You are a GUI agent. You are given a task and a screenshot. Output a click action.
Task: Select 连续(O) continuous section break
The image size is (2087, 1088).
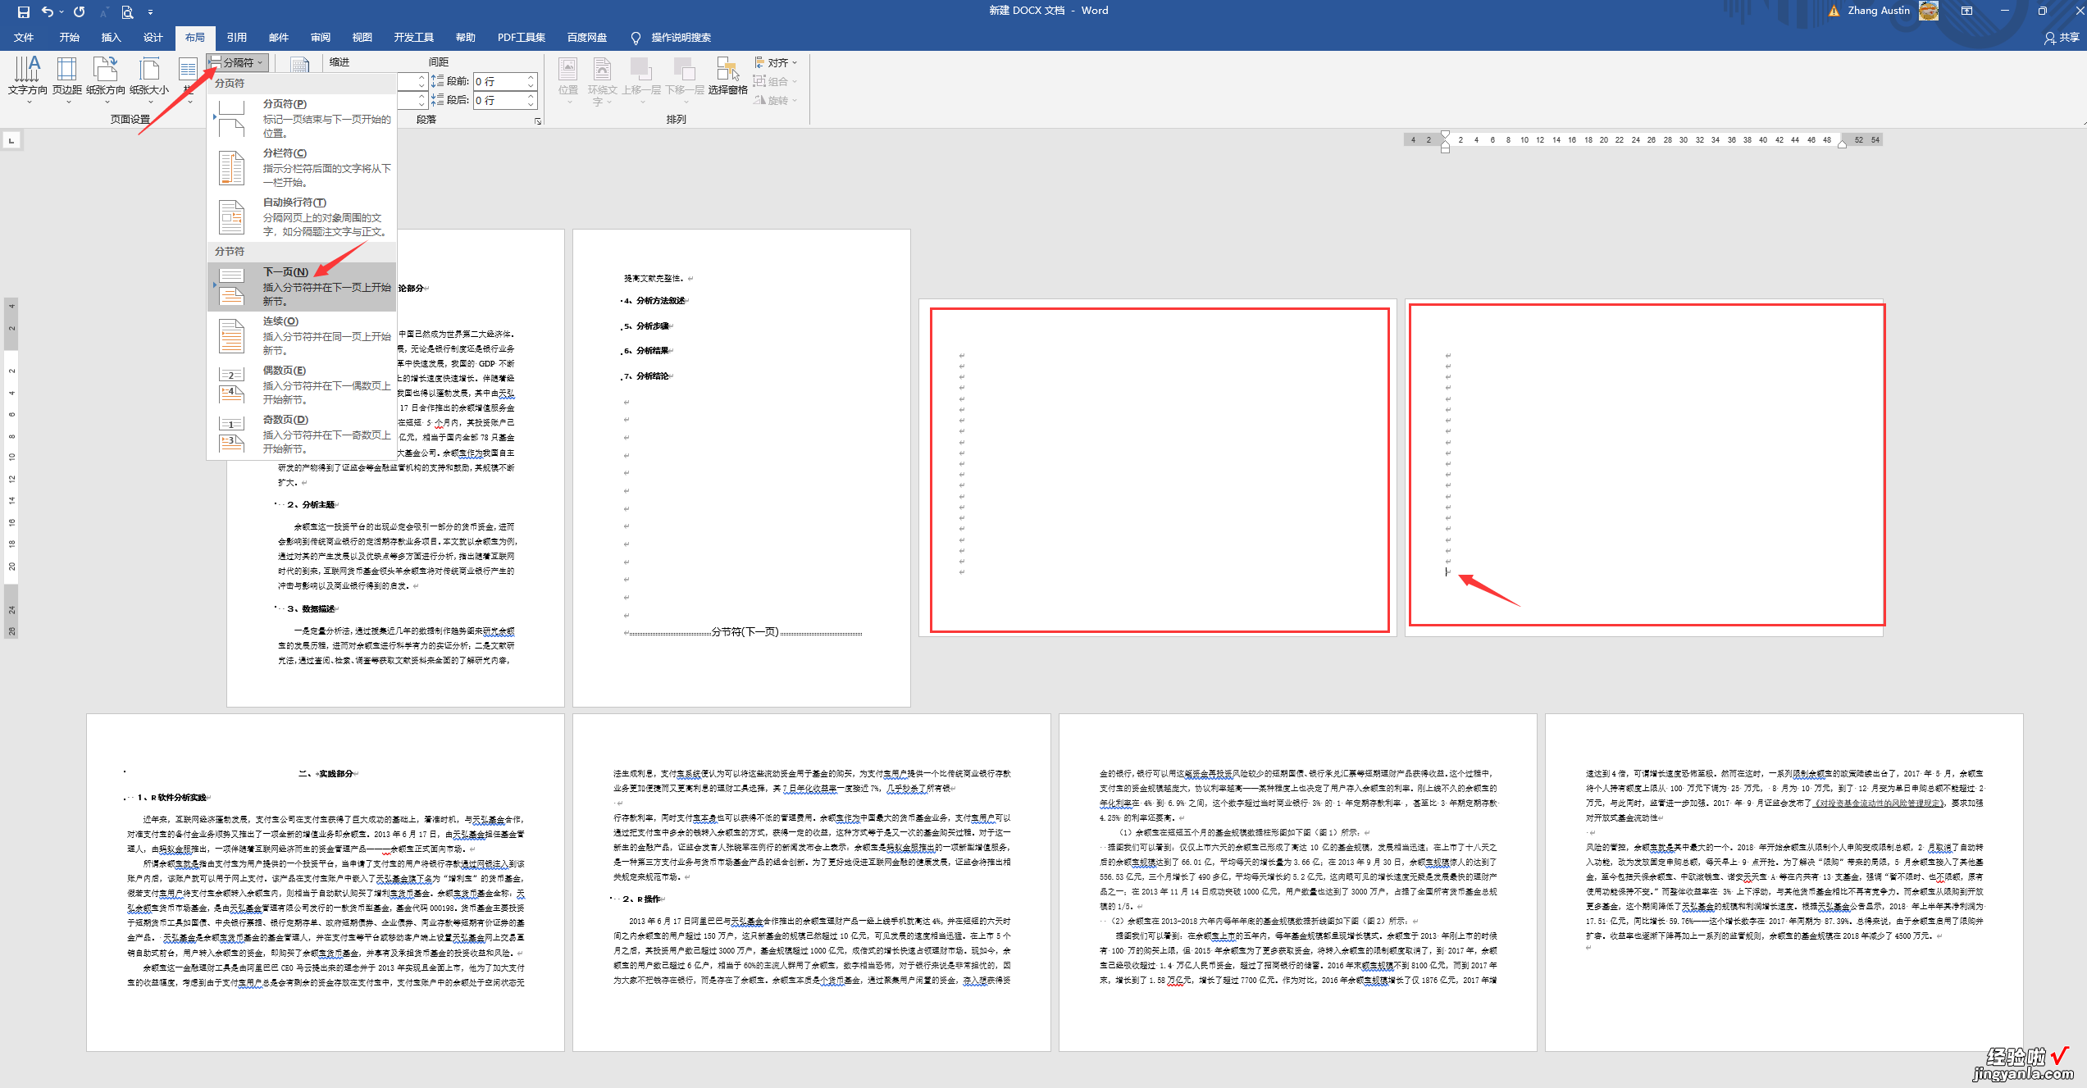pyautogui.click(x=302, y=335)
